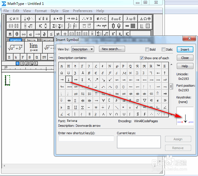Open the Preferences menu
Viewport: 198px width, 176px height.
coord(83,11)
